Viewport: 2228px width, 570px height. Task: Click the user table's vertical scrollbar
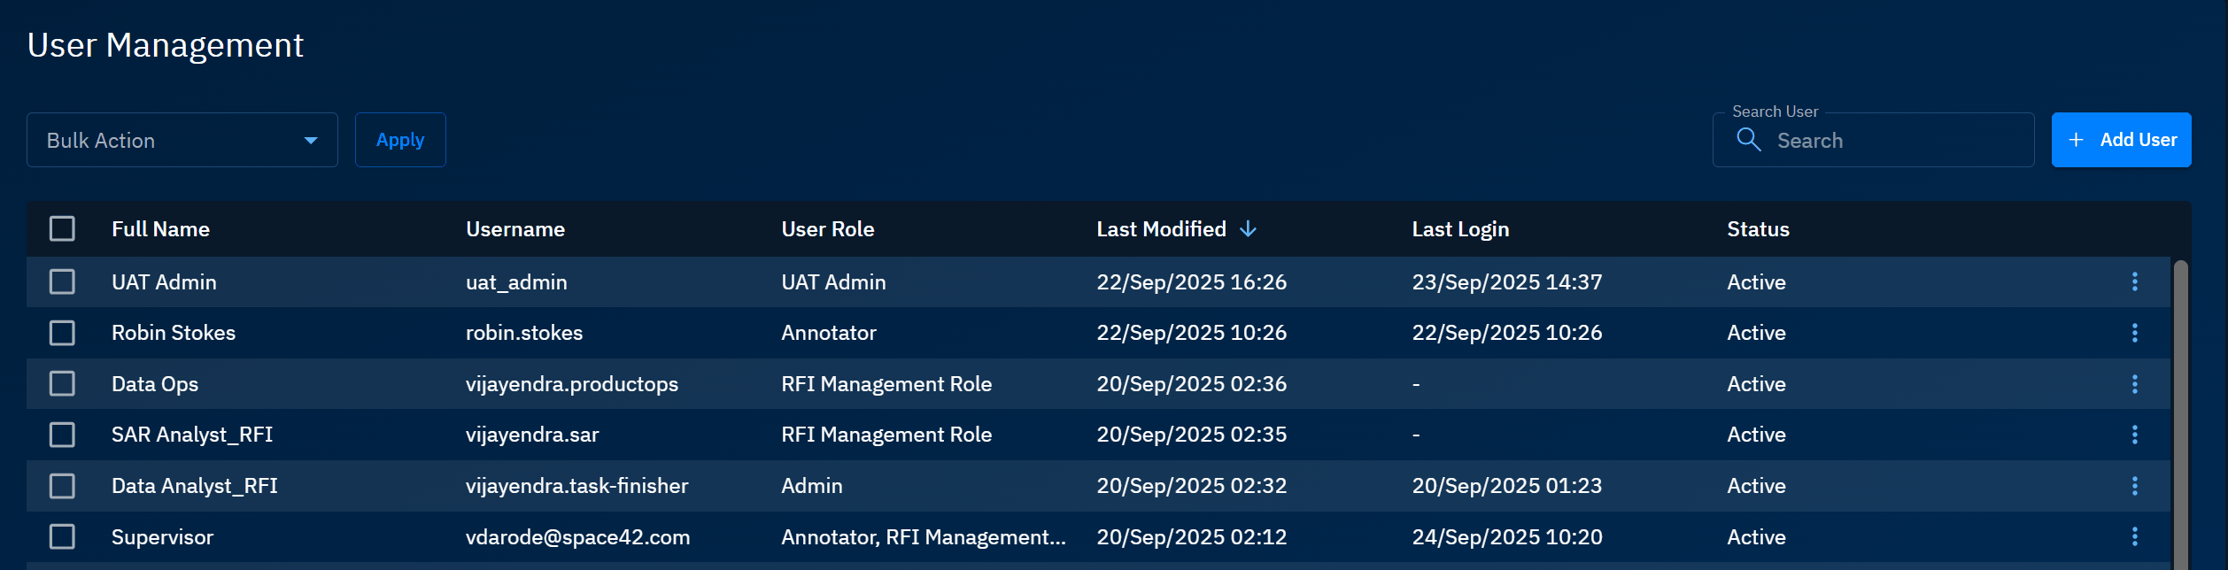click(x=2180, y=416)
